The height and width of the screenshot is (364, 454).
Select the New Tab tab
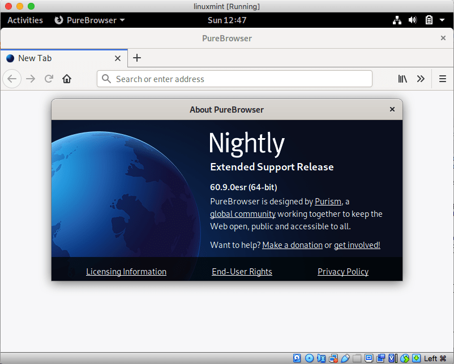click(64, 58)
